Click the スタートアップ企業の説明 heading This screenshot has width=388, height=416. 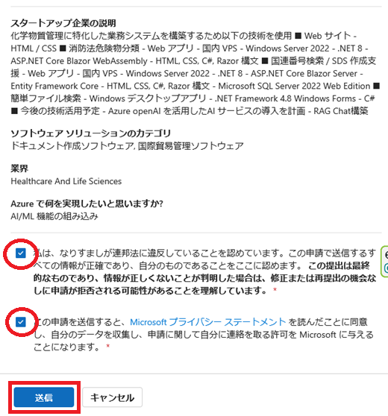point(63,23)
